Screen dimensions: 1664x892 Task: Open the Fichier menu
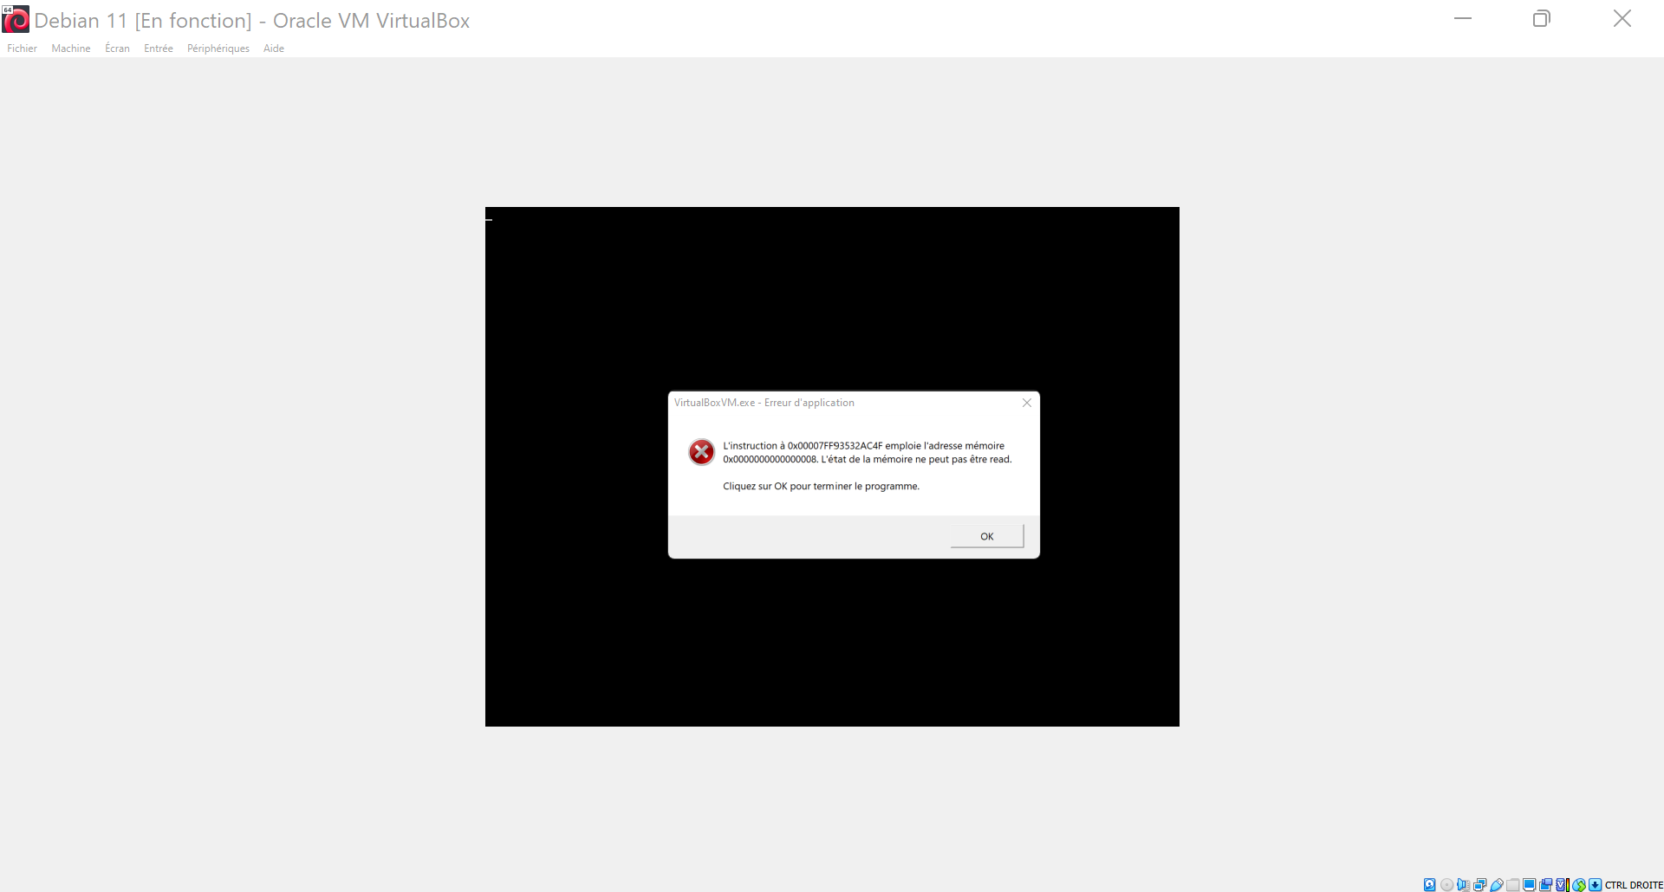(22, 48)
